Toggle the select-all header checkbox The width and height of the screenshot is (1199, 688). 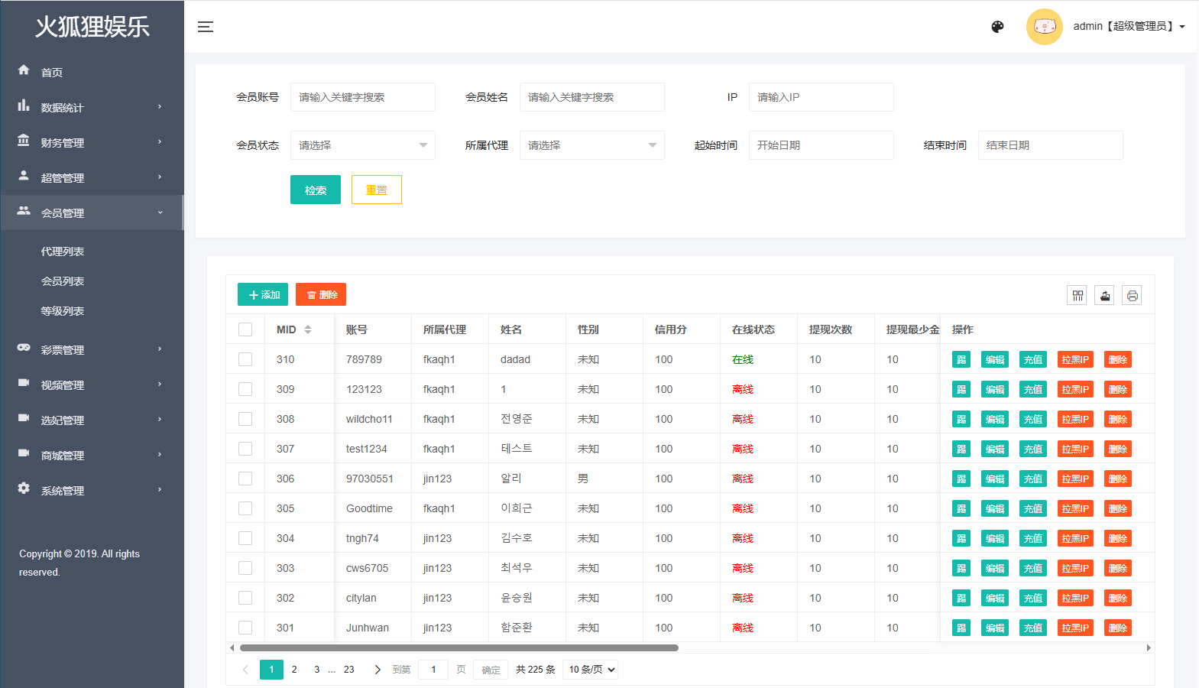[x=245, y=329]
